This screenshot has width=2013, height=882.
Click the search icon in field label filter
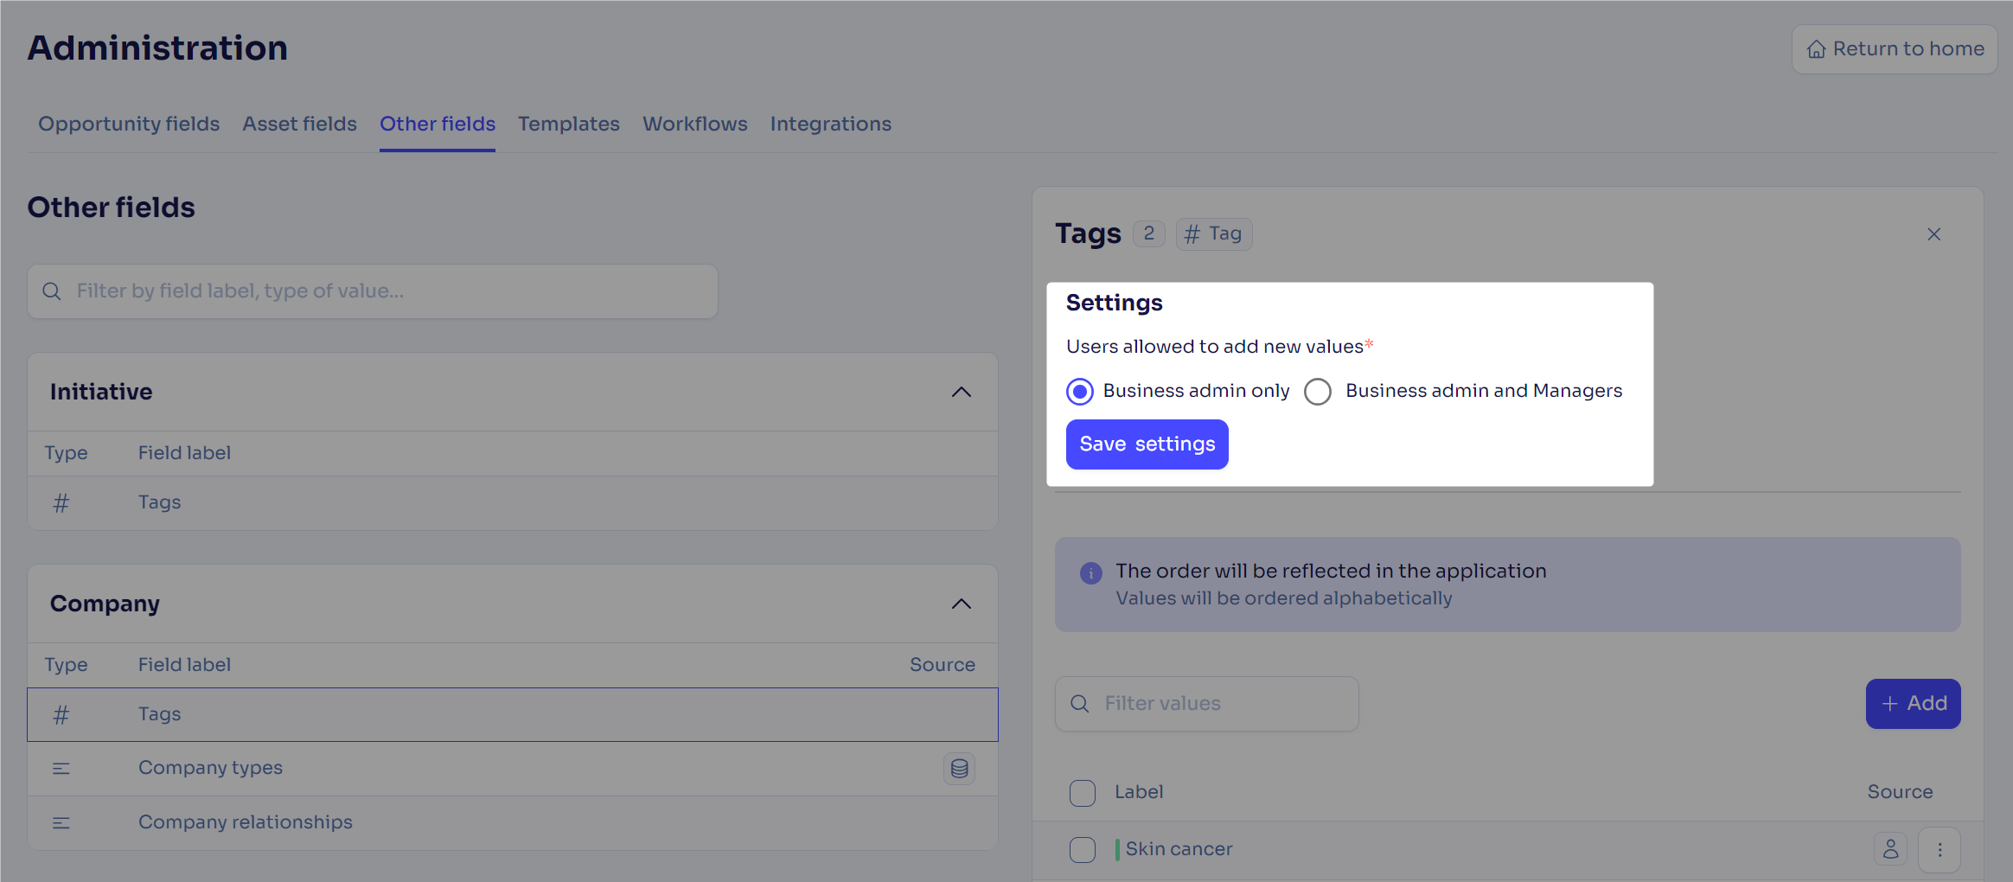tap(52, 291)
